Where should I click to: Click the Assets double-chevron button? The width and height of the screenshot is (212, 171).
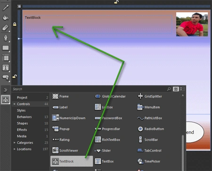click(6, 90)
